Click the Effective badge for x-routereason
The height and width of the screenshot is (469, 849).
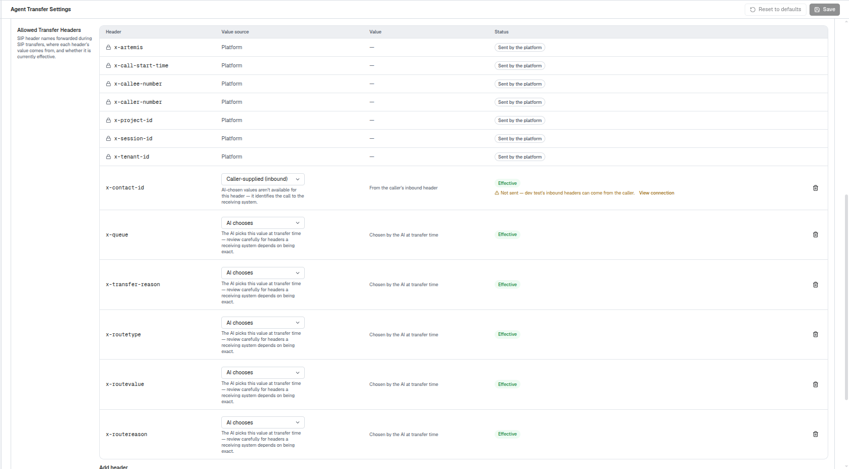coord(507,434)
